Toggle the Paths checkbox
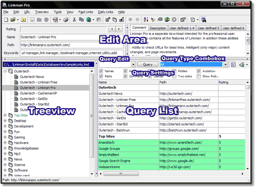 (101, 76)
